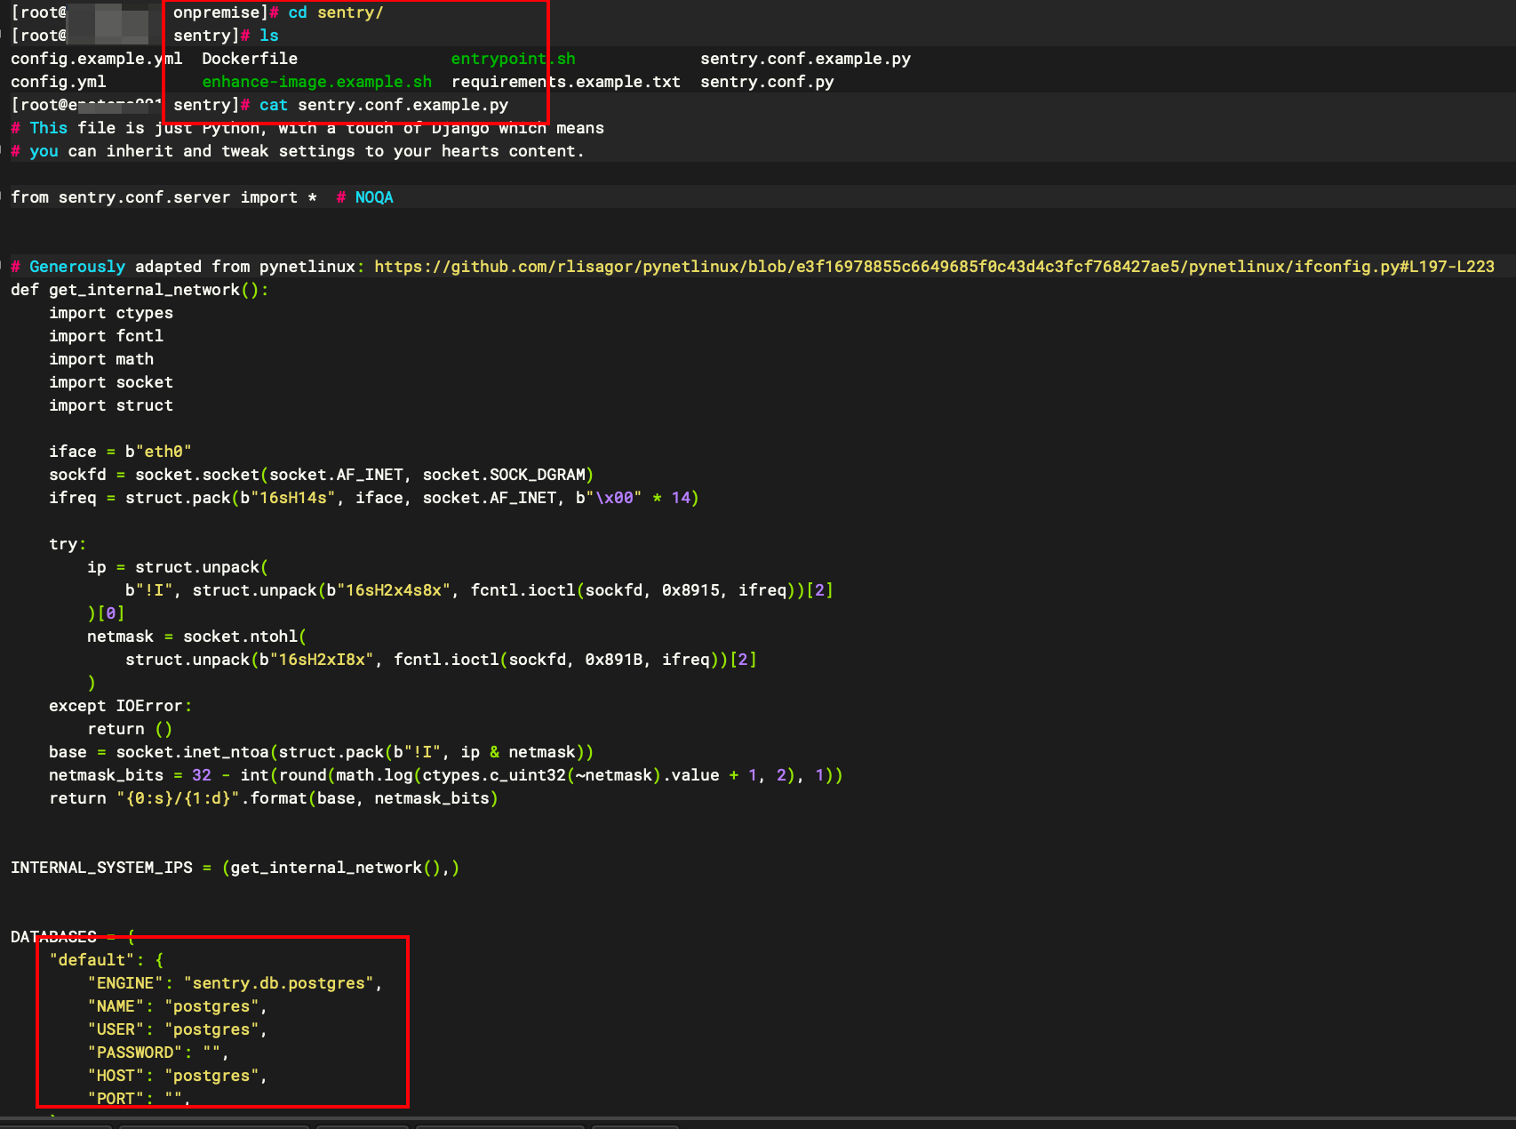Click the INTERNAL_SYSTEM_IPS assignment
Screen dimensions: 1516x1129
pos(235,868)
